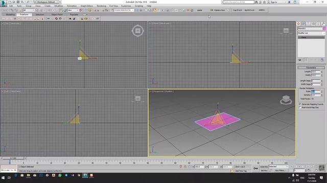Click the Set Keys large key button
This screenshot has width=327, height=183.
point(255,168)
